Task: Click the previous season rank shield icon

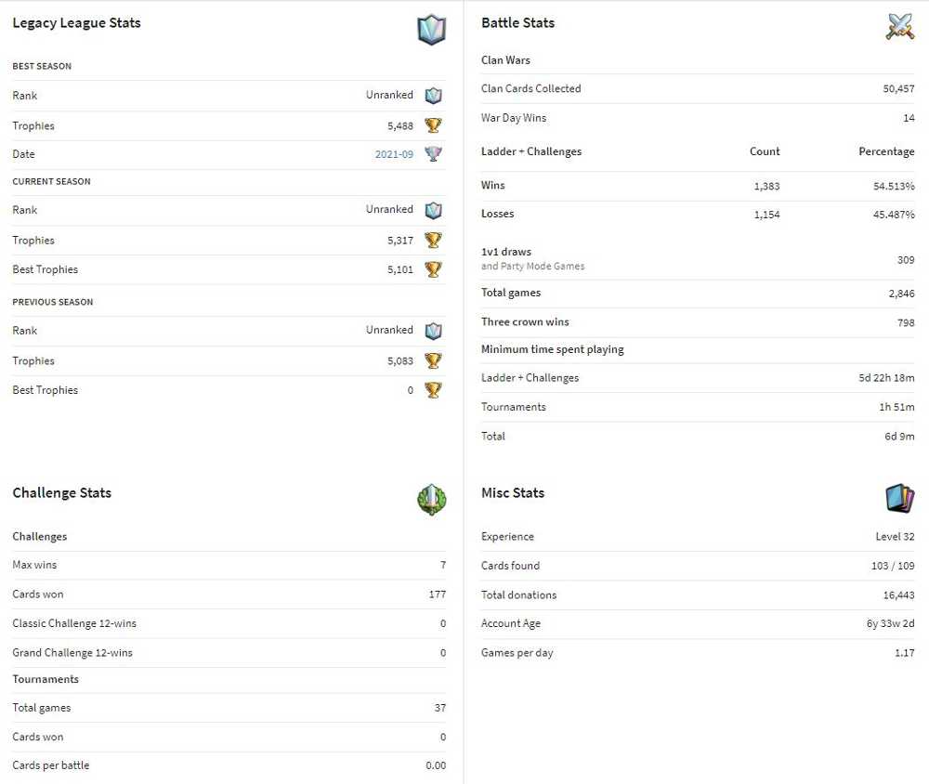Action: click(x=433, y=331)
